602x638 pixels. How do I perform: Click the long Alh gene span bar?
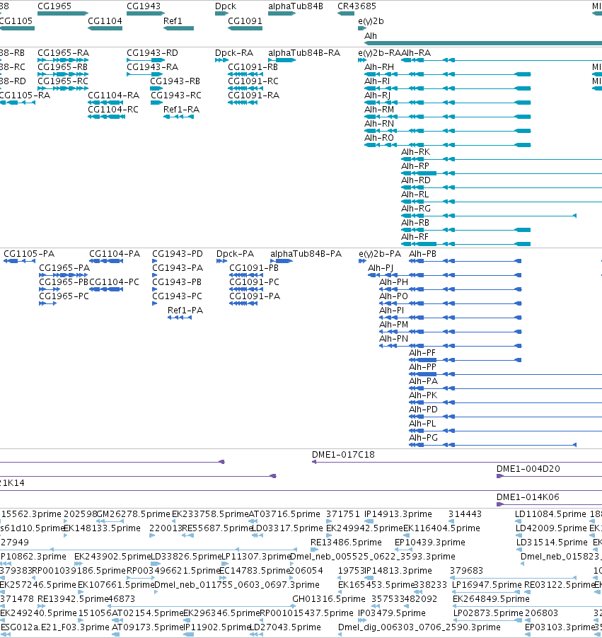[x=482, y=42]
